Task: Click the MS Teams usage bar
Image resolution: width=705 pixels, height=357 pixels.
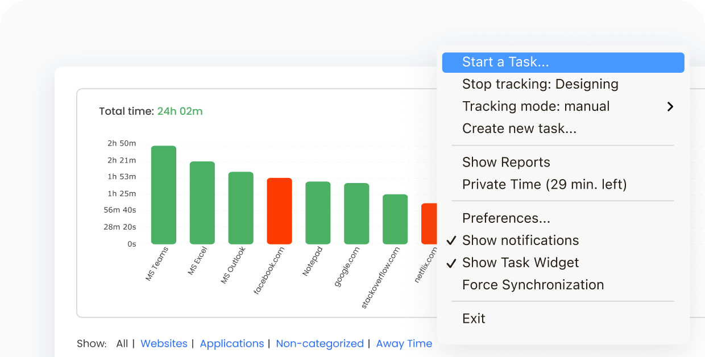Action: click(x=163, y=193)
